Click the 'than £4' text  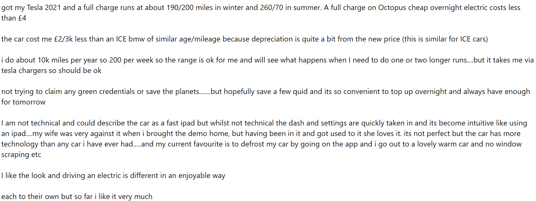14,18
